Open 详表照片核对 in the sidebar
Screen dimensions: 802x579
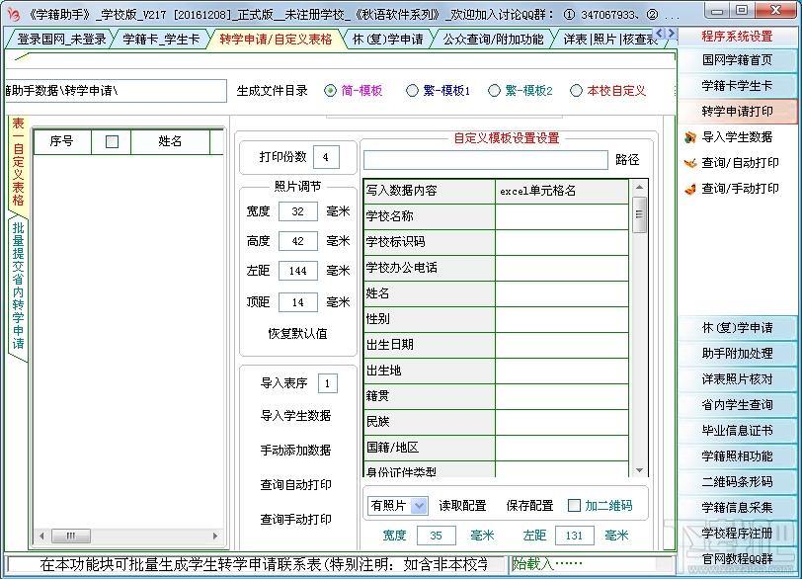tap(737, 379)
